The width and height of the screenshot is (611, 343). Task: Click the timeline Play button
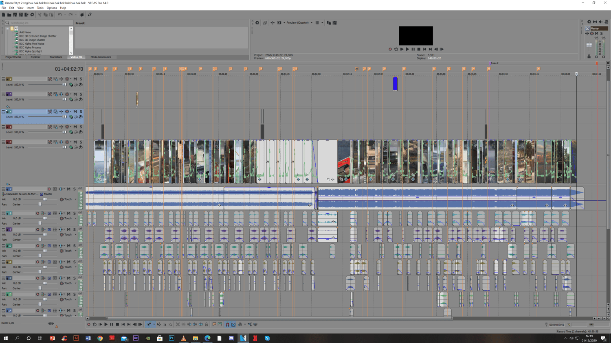pos(106,324)
